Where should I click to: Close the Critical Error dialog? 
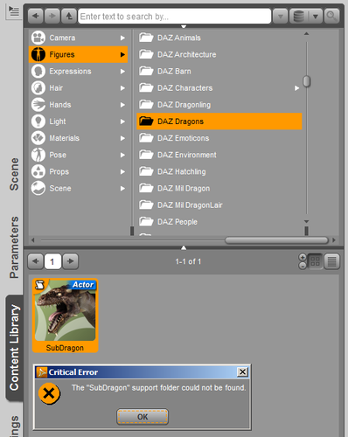pos(242,372)
